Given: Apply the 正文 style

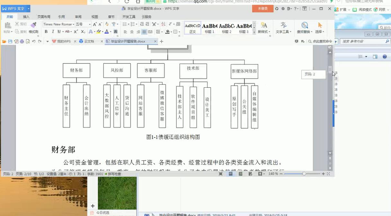Looking at the screenshot, I should [x=193, y=28].
